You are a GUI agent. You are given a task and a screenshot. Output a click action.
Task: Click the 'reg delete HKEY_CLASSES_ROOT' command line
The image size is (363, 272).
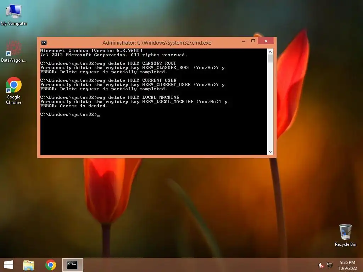(x=108, y=63)
